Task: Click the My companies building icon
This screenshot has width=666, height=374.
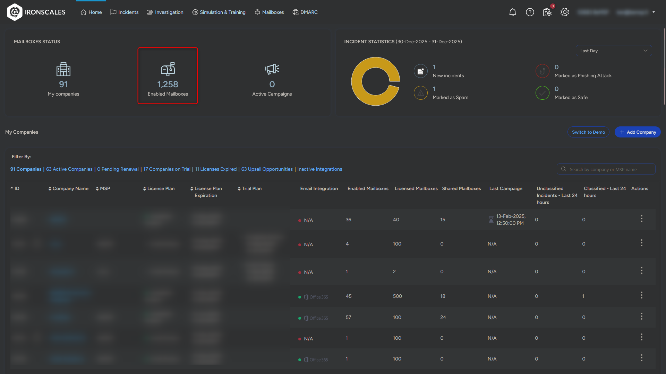Action: [x=63, y=69]
